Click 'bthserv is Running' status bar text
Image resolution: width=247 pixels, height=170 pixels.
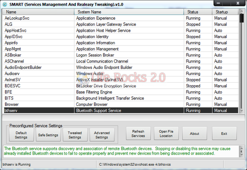(17, 164)
